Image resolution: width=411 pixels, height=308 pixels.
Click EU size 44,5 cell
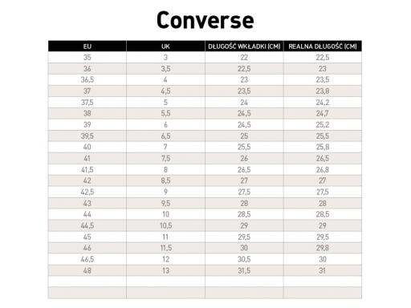[x=87, y=225]
